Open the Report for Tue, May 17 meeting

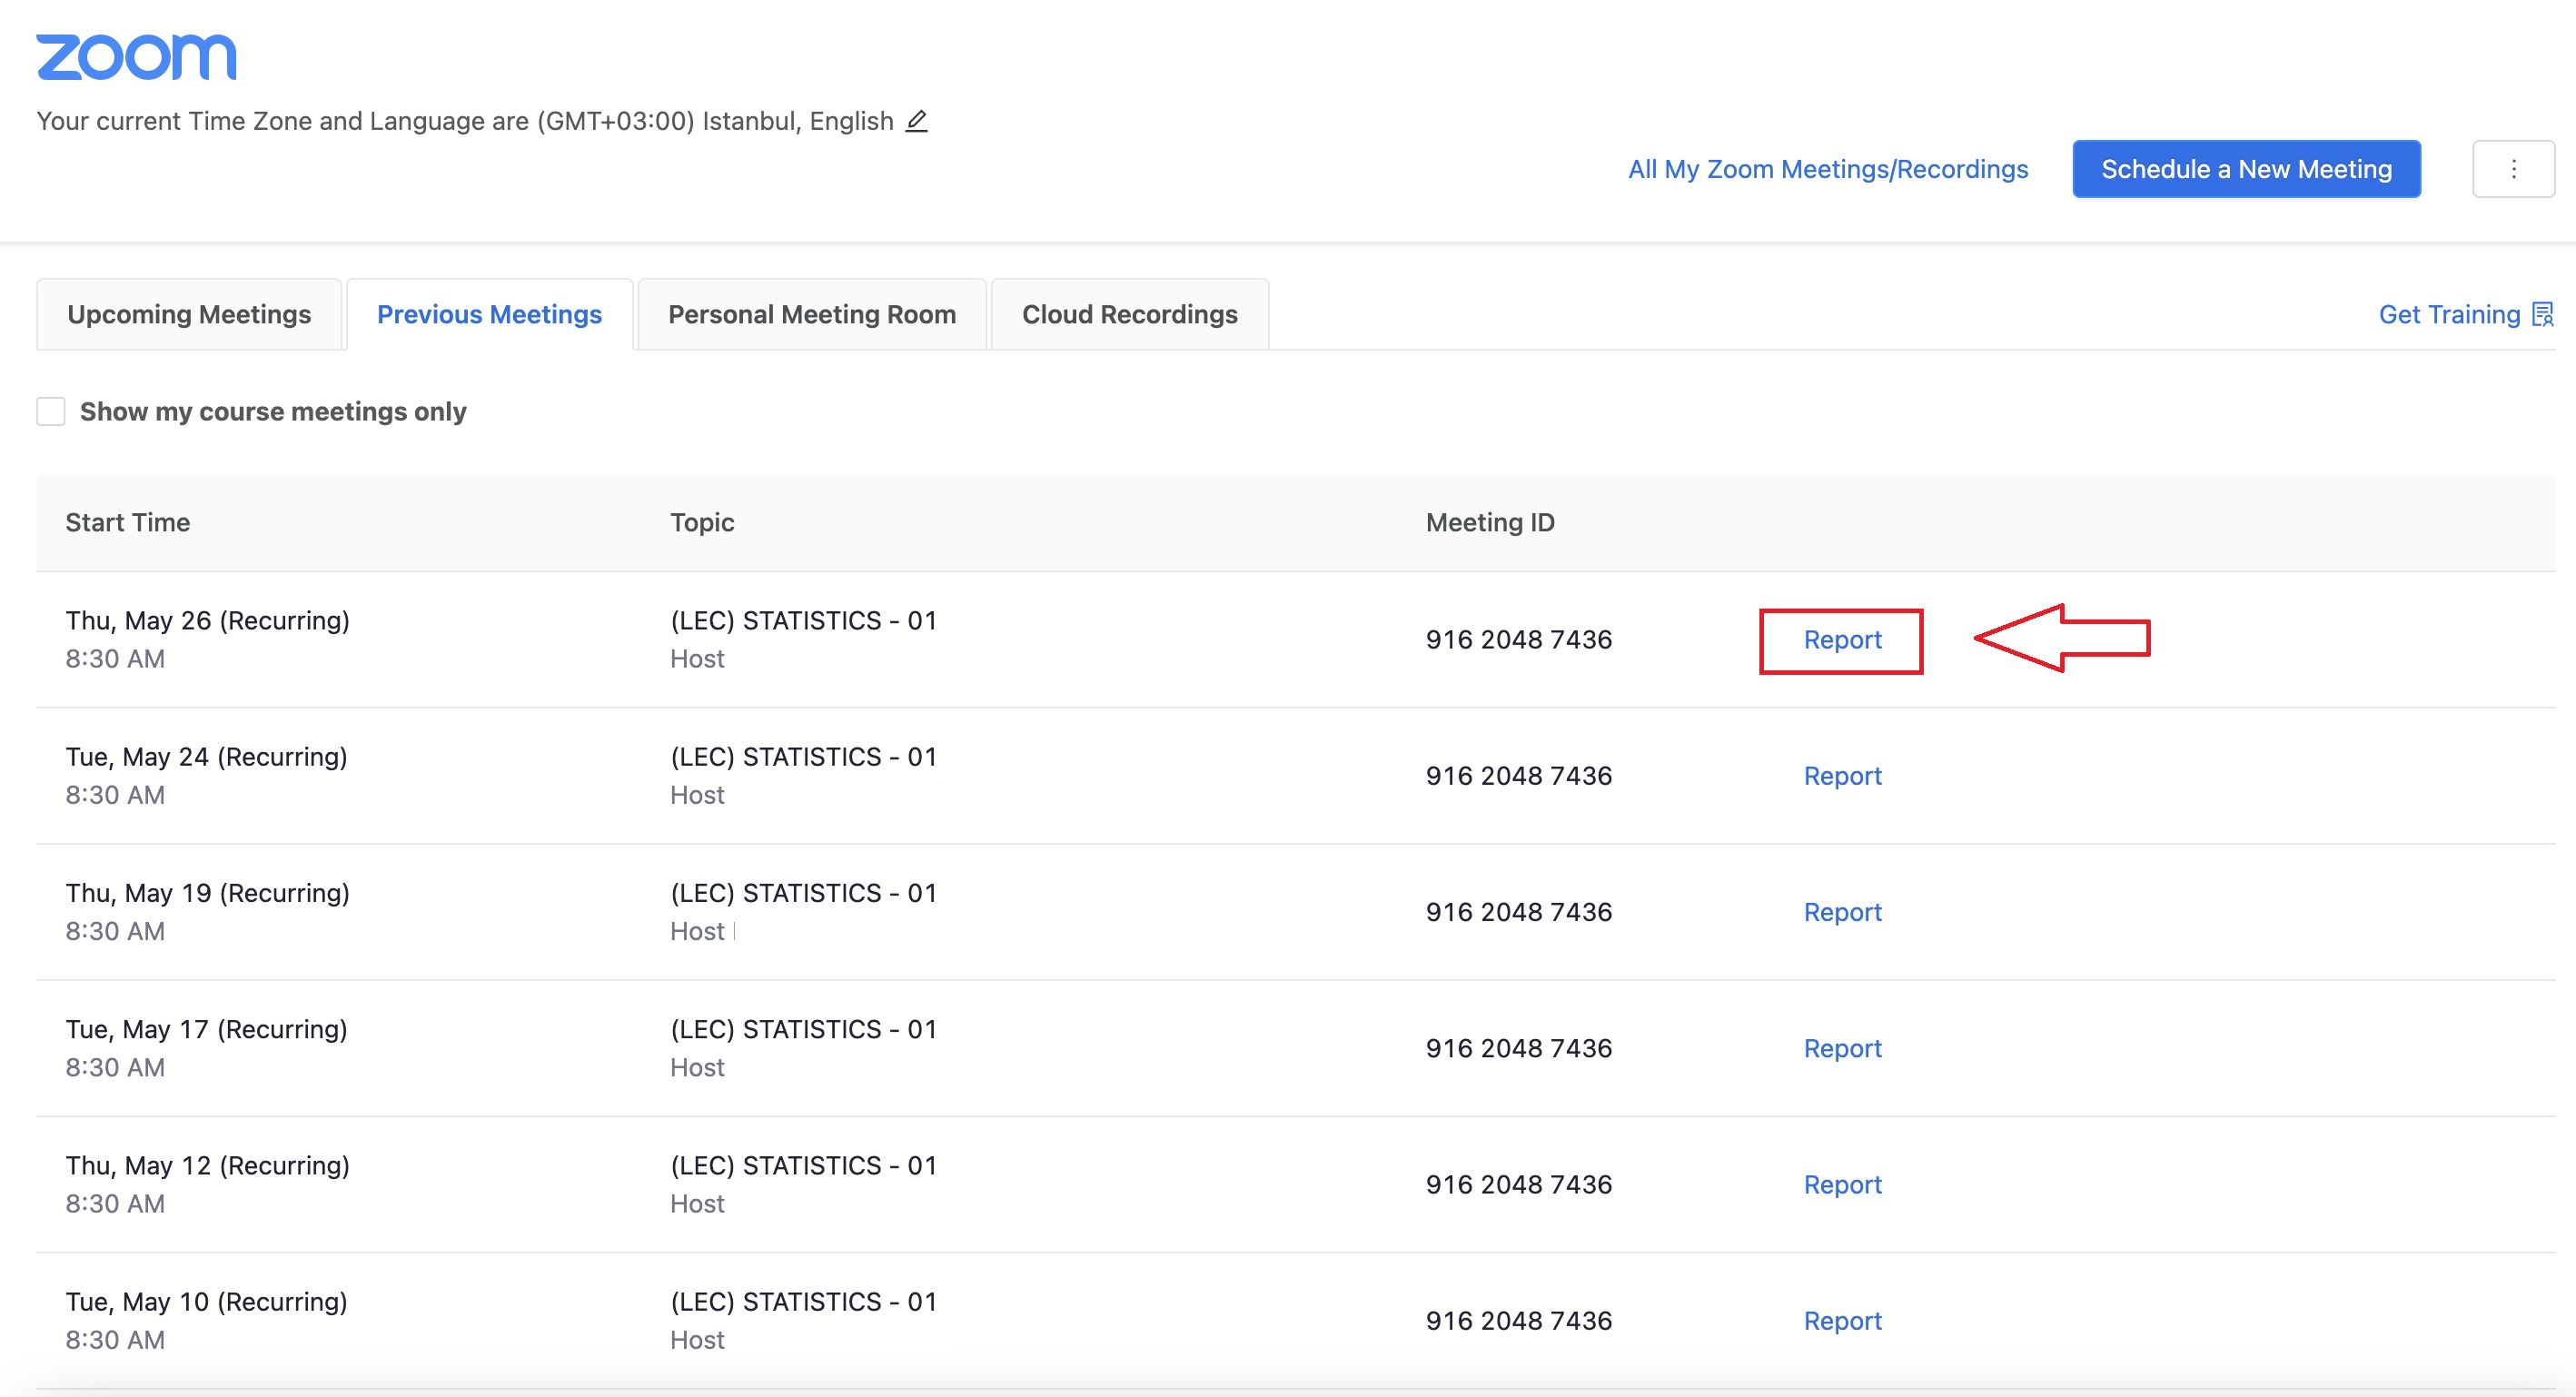pyautogui.click(x=1842, y=1047)
